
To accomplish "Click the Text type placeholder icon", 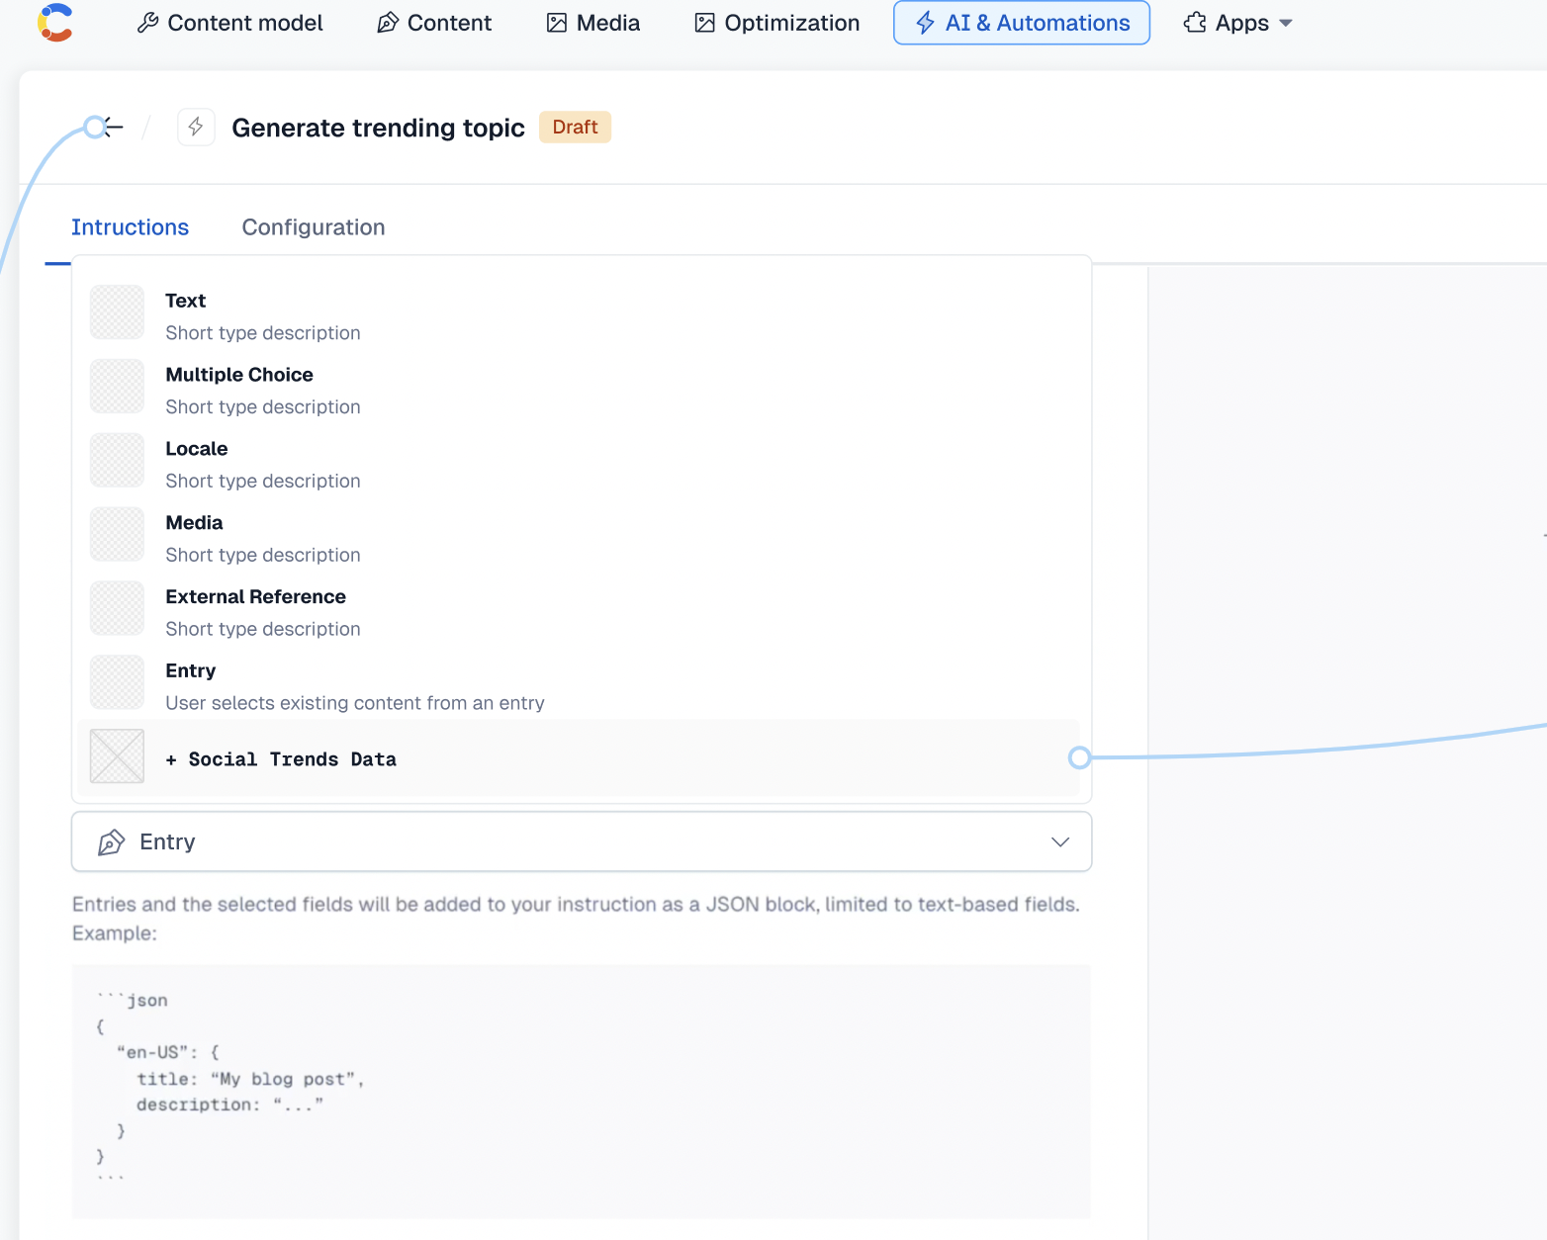I will point(117,312).
